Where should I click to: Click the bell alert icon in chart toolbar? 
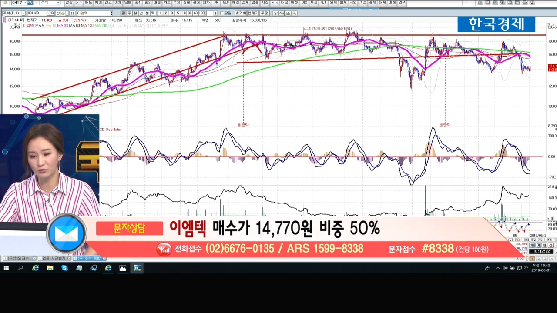click(x=62, y=13)
